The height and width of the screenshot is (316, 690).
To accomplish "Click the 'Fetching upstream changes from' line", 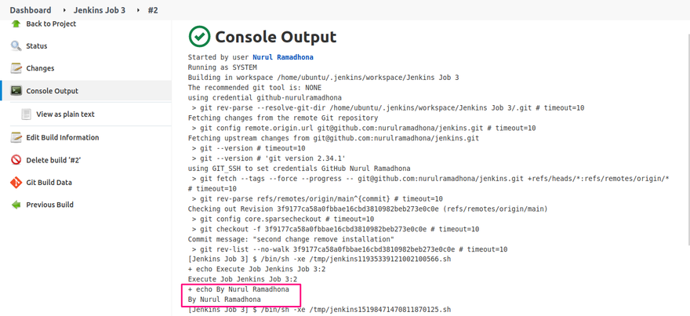I will 333,138.
